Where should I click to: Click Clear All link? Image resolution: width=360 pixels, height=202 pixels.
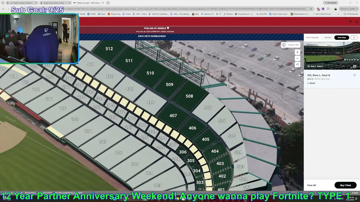(x=311, y=185)
